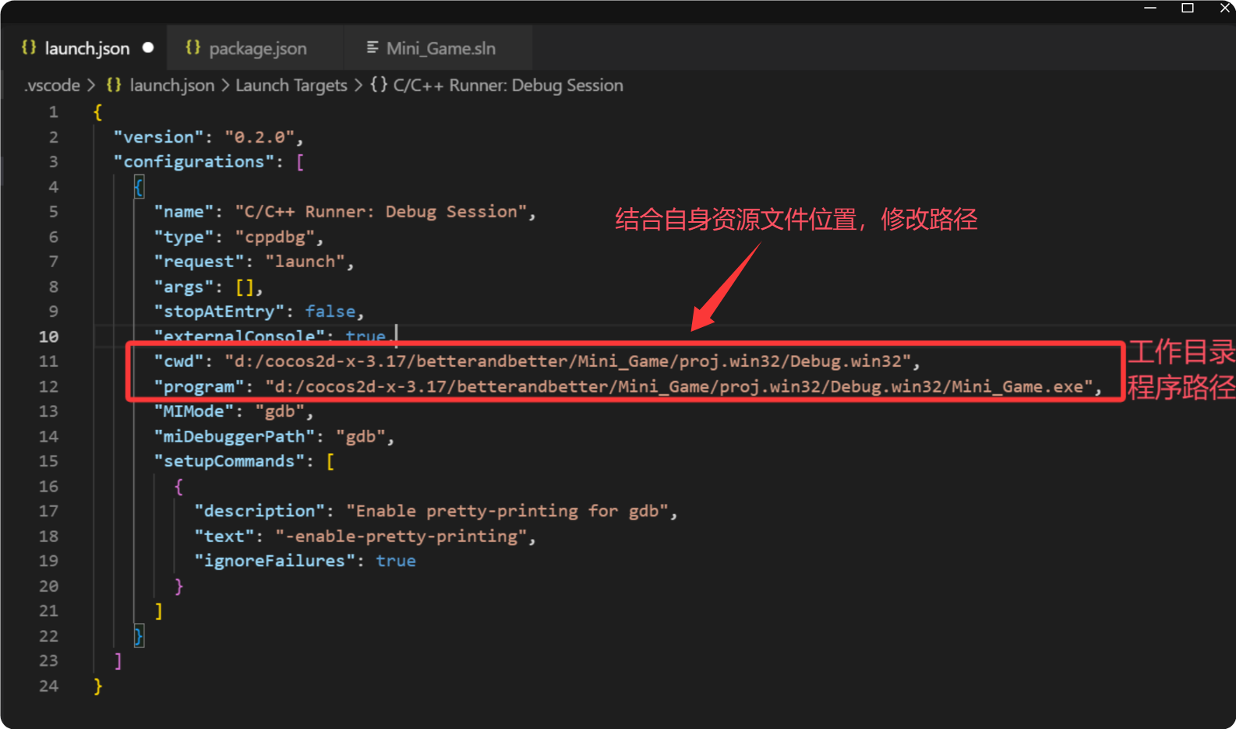Click the "ignoreFailures" key on line 19
This screenshot has height=729, width=1236.
pyautogui.click(x=274, y=561)
